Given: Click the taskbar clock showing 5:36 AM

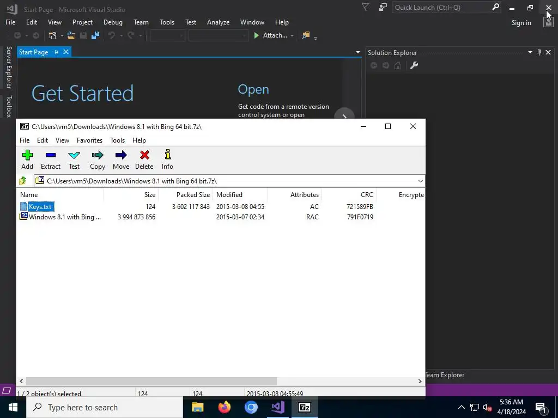Looking at the screenshot, I should click(511, 407).
